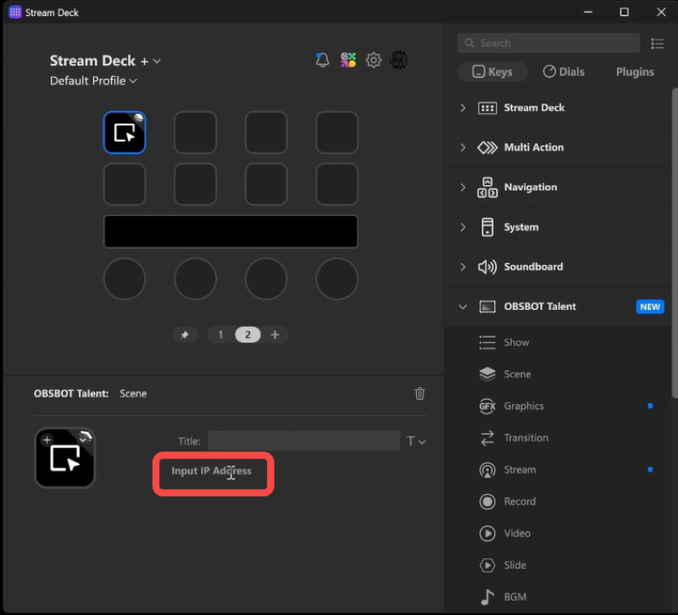The image size is (678, 615).
Task: Click the trash icon to delete action
Action: (x=420, y=393)
